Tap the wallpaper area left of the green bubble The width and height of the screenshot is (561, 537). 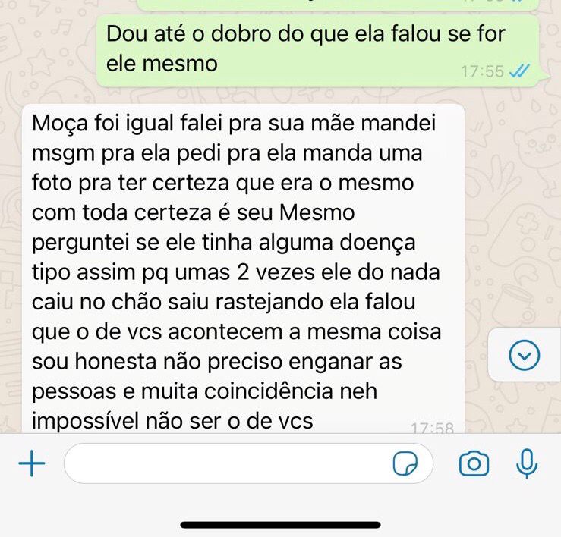coord(46,51)
